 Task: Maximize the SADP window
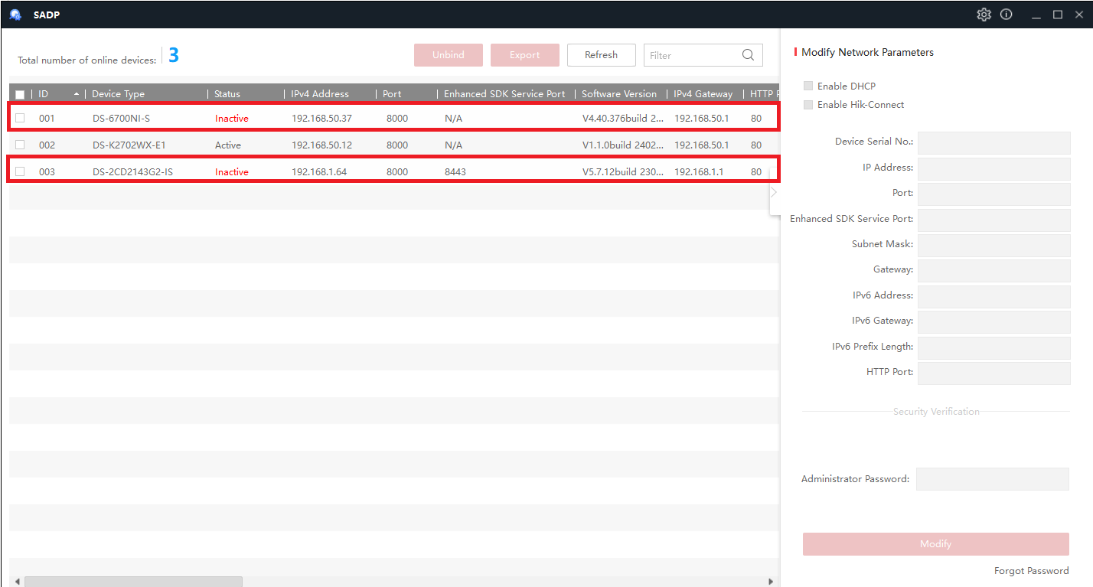click(x=1058, y=15)
